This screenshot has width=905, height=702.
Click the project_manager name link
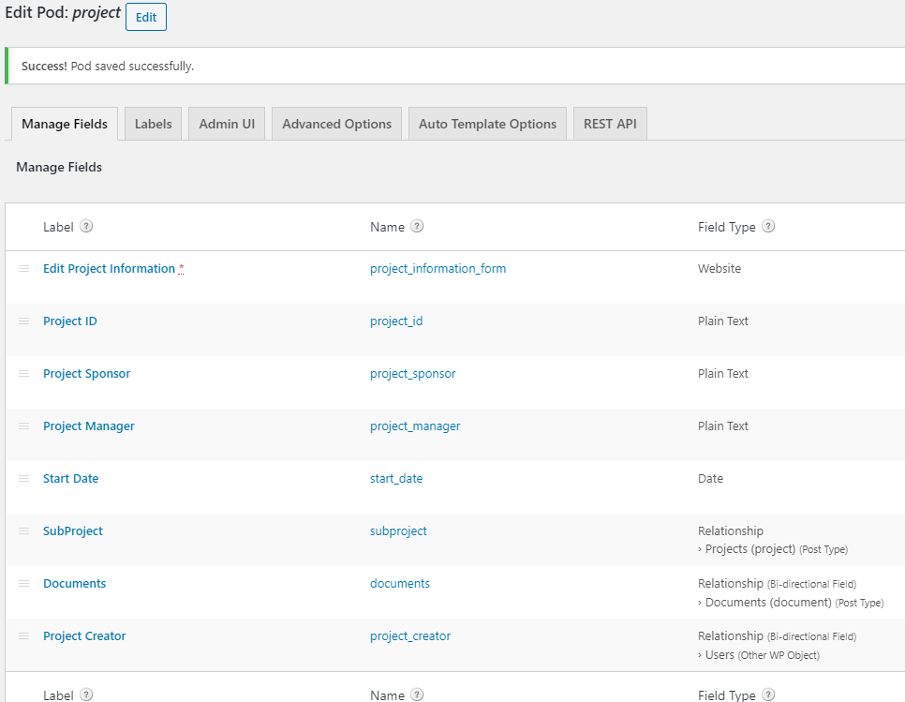(x=415, y=426)
